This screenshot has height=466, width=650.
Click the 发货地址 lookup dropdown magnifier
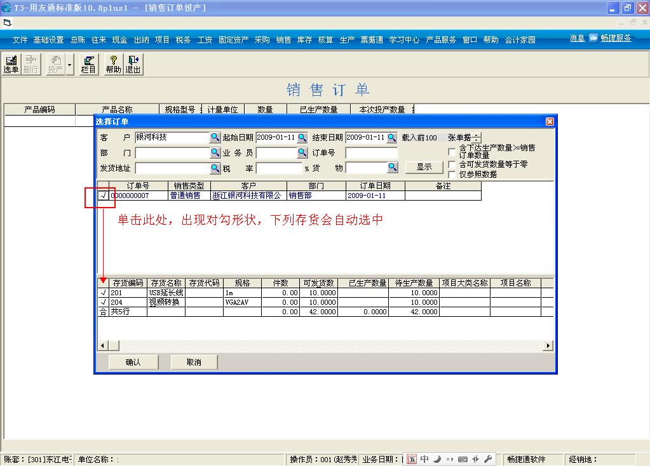click(x=216, y=168)
